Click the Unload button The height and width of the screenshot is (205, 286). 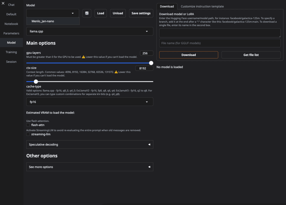(x=118, y=13)
